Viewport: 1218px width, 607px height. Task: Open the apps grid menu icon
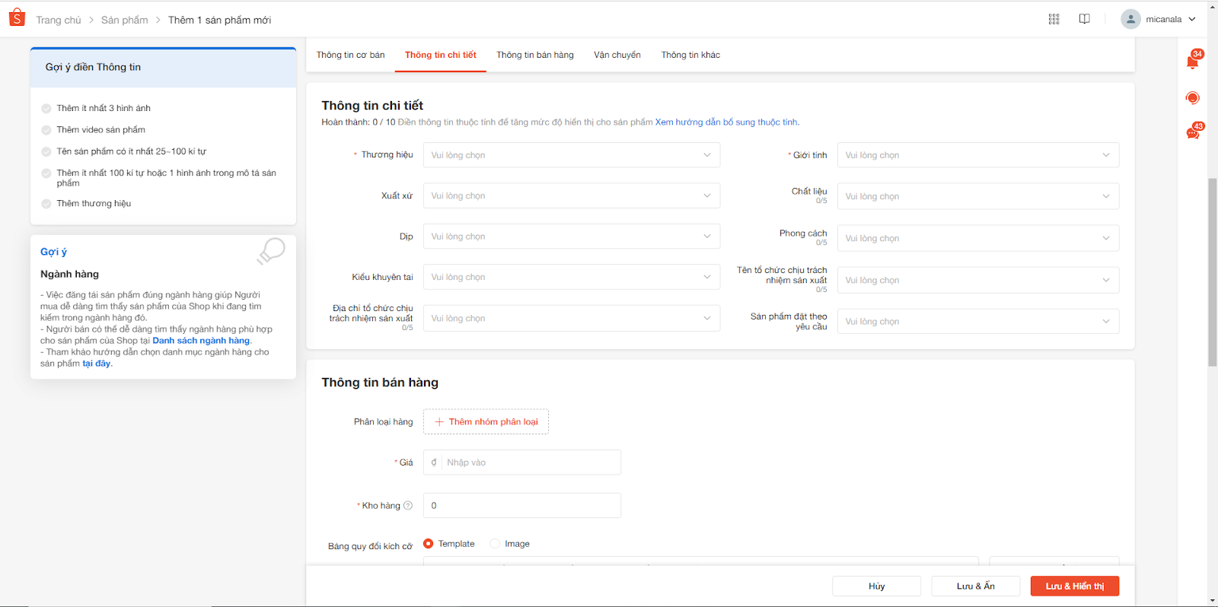[x=1054, y=19]
